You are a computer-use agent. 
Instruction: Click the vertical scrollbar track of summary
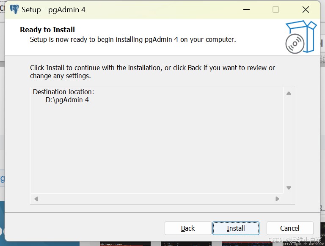tap(289, 139)
